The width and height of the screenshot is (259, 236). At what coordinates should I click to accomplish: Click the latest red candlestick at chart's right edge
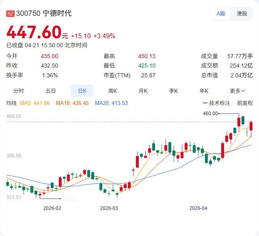[251, 126]
